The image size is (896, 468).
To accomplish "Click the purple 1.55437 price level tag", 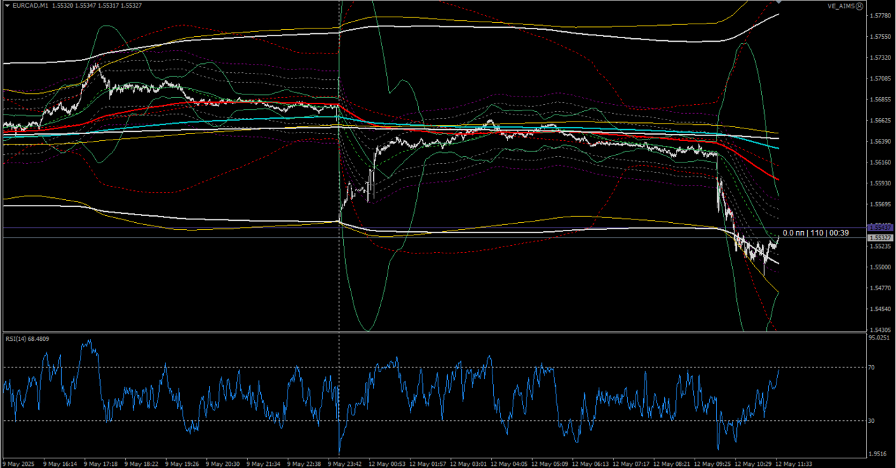I will click(x=881, y=228).
